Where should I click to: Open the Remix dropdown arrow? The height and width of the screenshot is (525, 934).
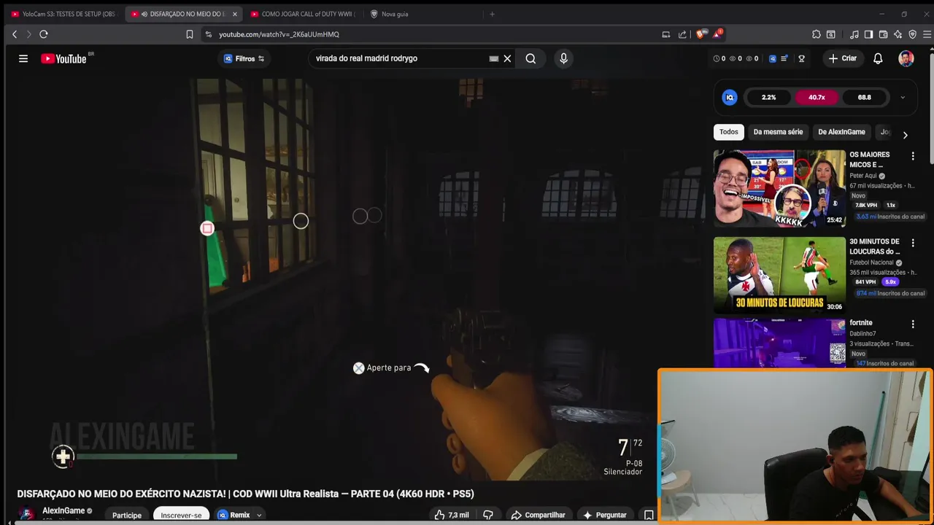(x=259, y=515)
